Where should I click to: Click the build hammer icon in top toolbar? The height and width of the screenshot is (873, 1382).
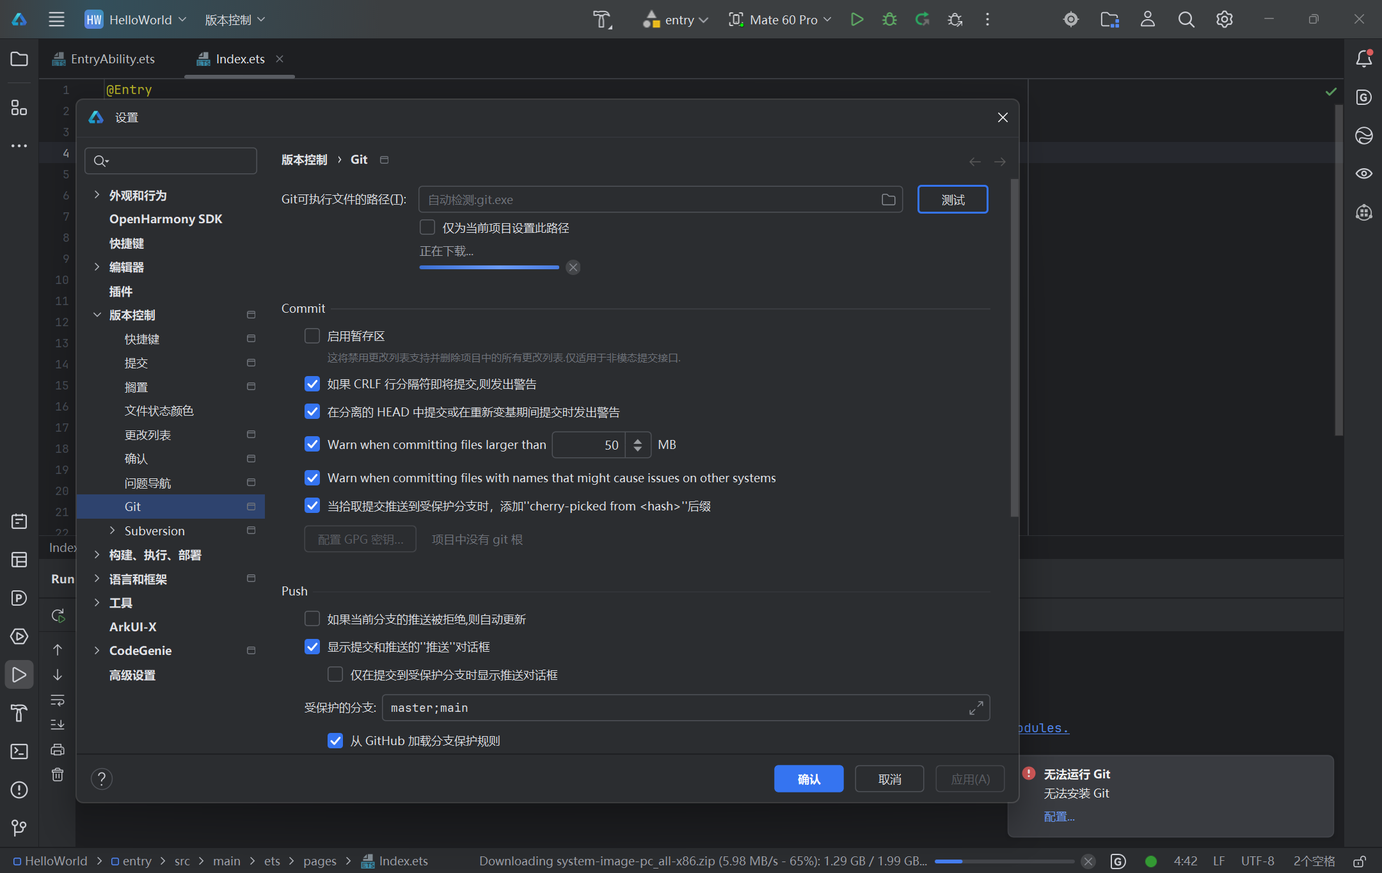pyautogui.click(x=601, y=19)
